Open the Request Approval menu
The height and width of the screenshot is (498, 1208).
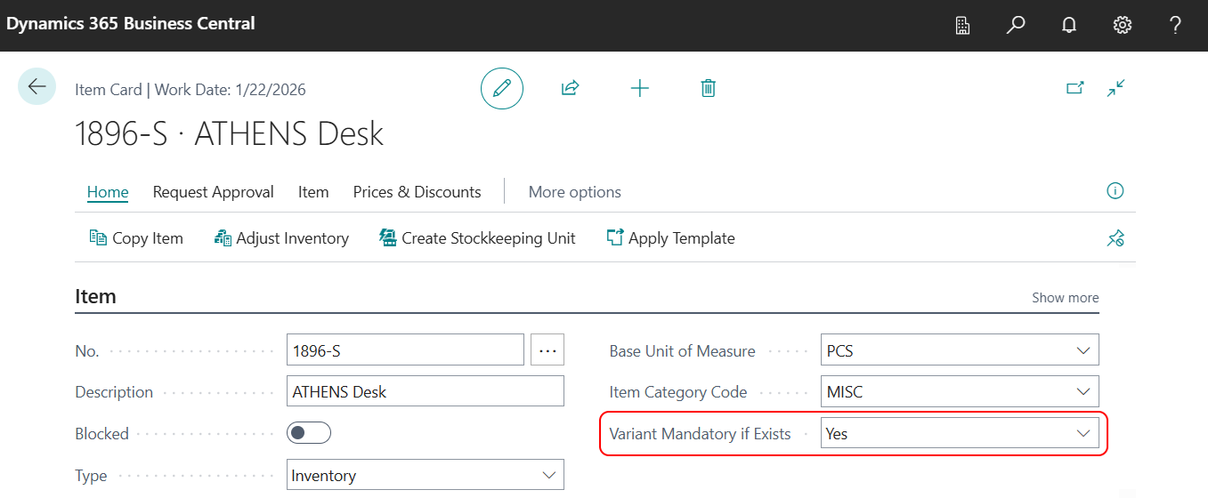tap(214, 192)
